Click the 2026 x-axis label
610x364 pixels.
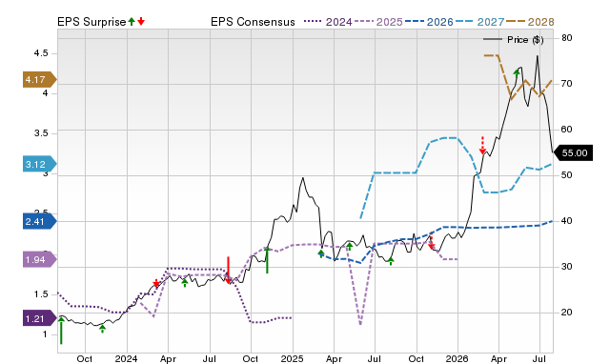pyautogui.click(x=457, y=358)
